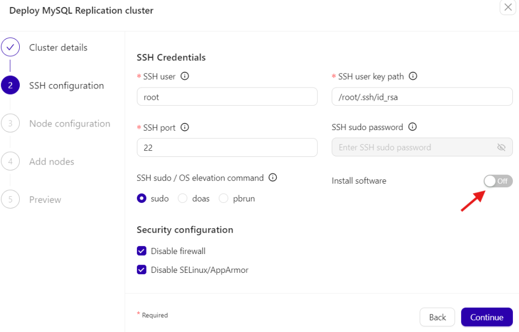
Task: Uncheck the Disable firewall checkbox
Action: pos(142,251)
